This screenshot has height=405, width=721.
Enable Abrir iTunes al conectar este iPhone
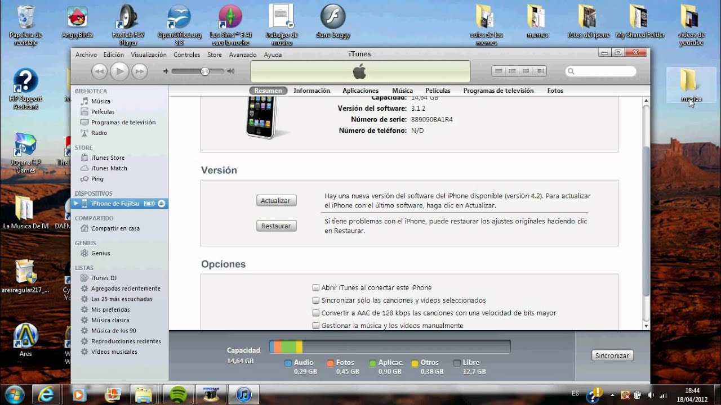pos(316,287)
